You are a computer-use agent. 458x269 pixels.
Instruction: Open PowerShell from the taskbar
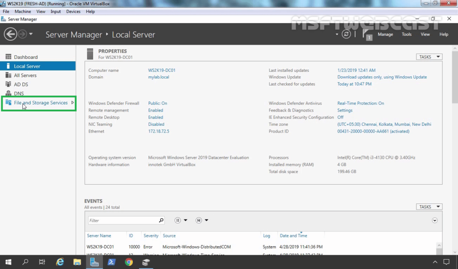(111, 262)
